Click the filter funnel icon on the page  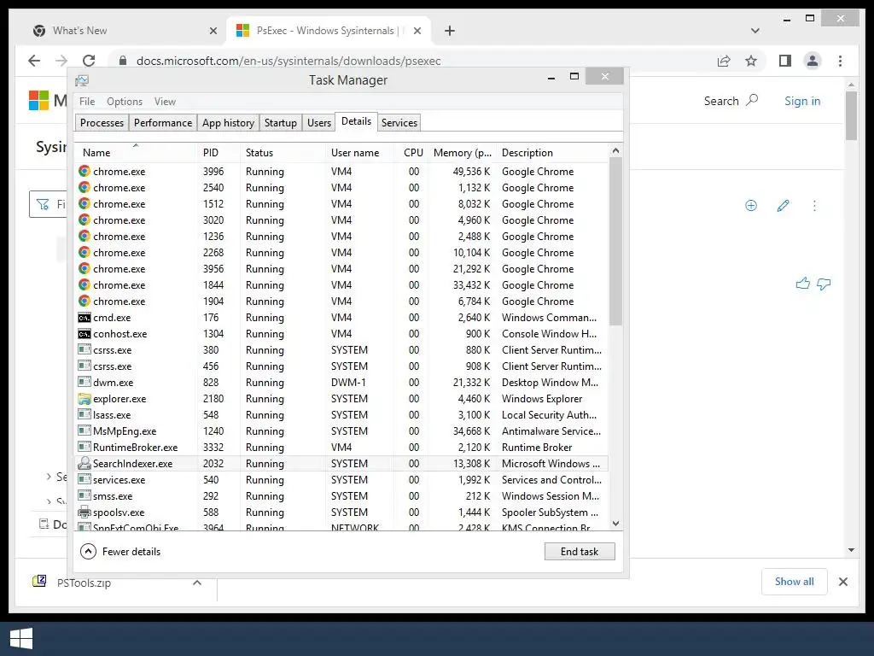[43, 205]
